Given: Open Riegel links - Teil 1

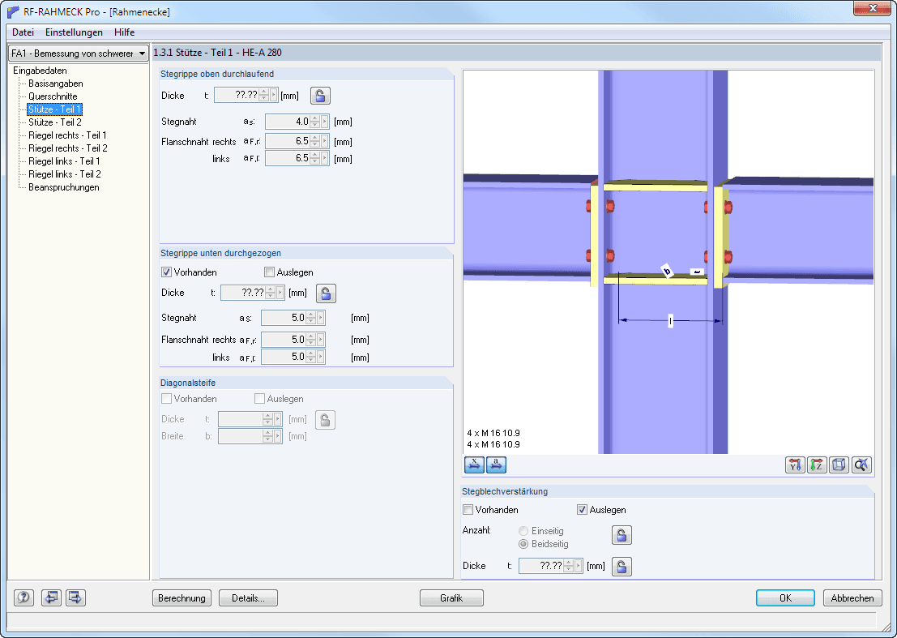Looking at the screenshot, I should tap(64, 161).
